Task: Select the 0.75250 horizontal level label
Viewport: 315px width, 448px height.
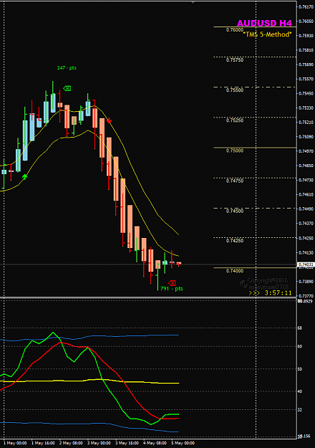Action: tap(235, 120)
